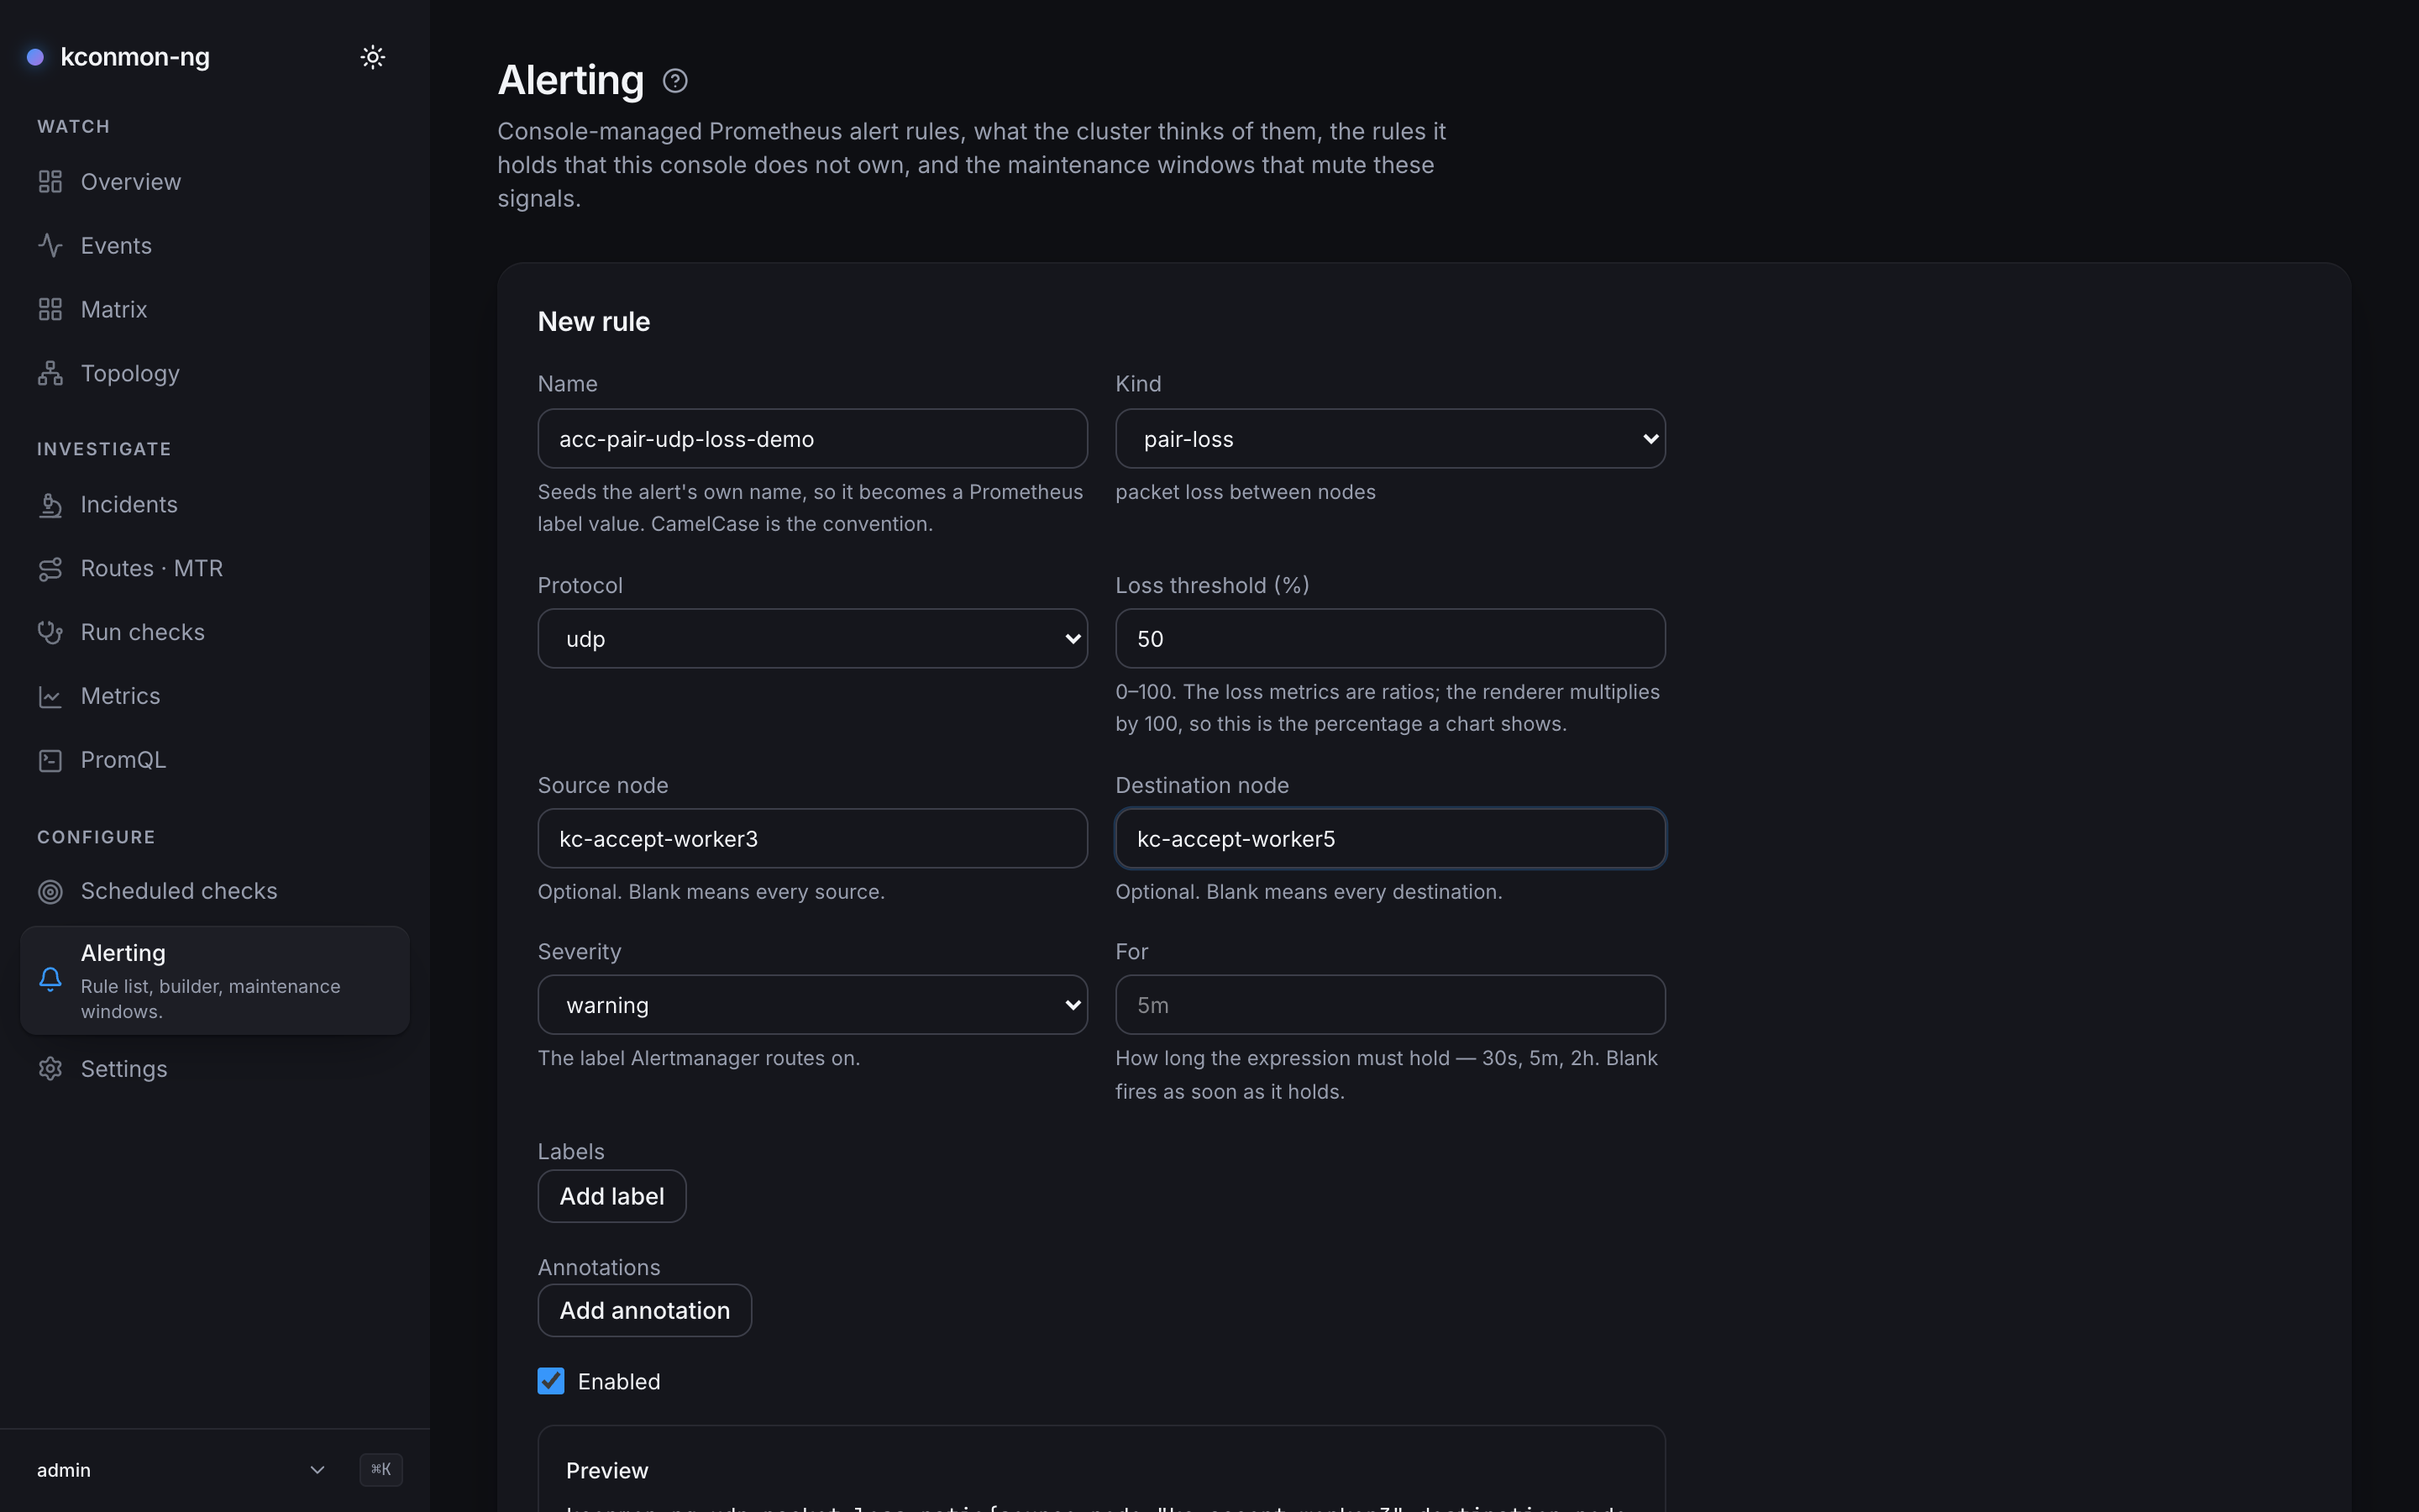Screen dimensions: 2419x1512
Task: Click the Events pulse icon
Action: [50, 246]
